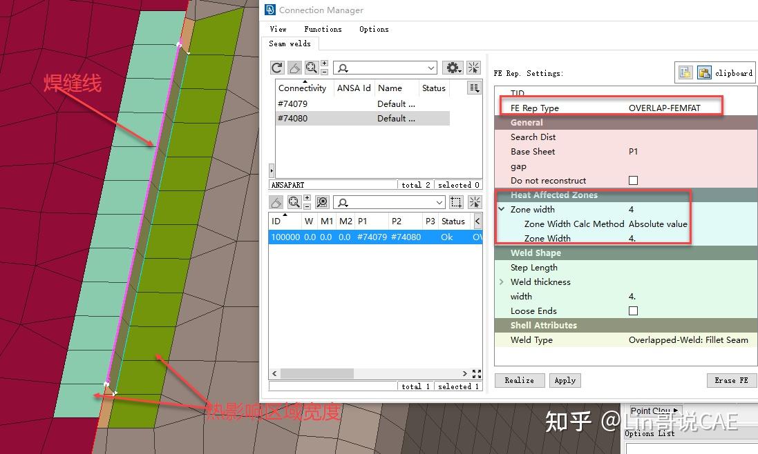The image size is (758, 454).
Task: Click the collapse columns arrow after Status
Action: (477, 221)
